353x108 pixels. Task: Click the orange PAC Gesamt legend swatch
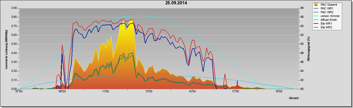316,5
